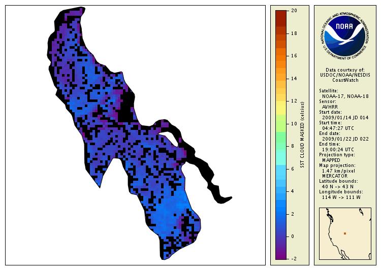Click the '2009/01/22 JD 022' end date
Screen dimensions: 381x270
345,139
